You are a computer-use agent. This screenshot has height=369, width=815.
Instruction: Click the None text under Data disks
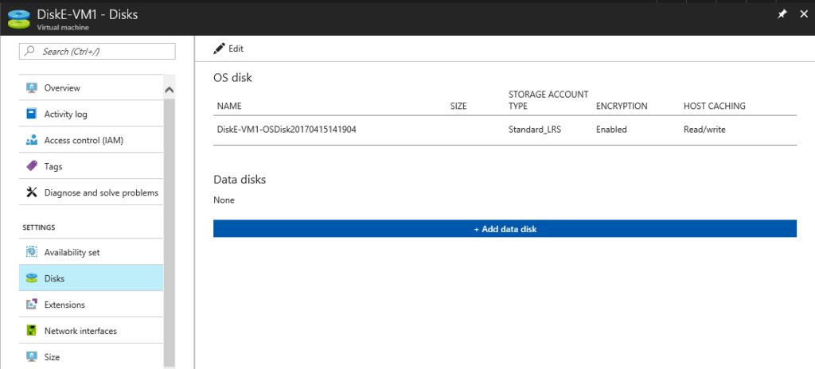click(x=224, y=200)
